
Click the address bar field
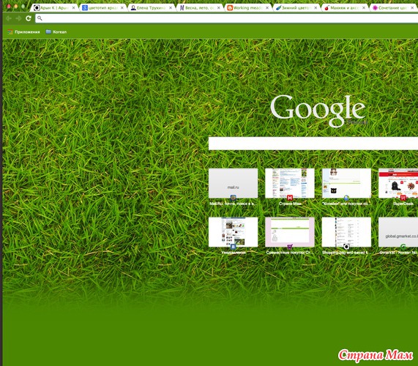[227, 18]
